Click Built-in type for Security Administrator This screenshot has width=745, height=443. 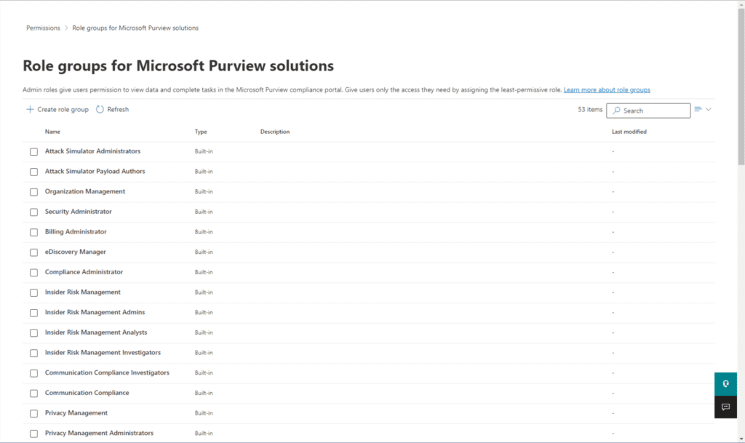click(x=204, y=212)
